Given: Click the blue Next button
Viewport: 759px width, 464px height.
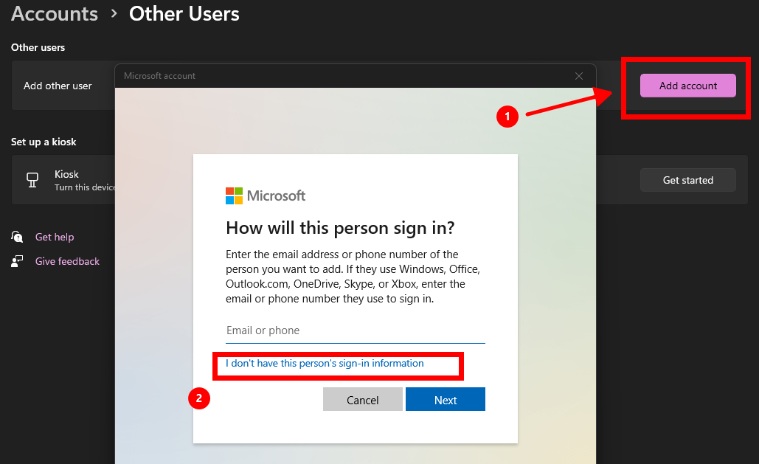Looking at the screenshot, I should click(446, 400).
